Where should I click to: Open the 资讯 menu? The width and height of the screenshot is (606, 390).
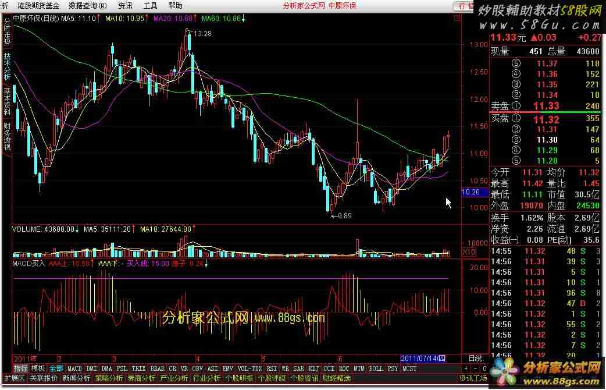pyautogui.click(x=125, y=6)
